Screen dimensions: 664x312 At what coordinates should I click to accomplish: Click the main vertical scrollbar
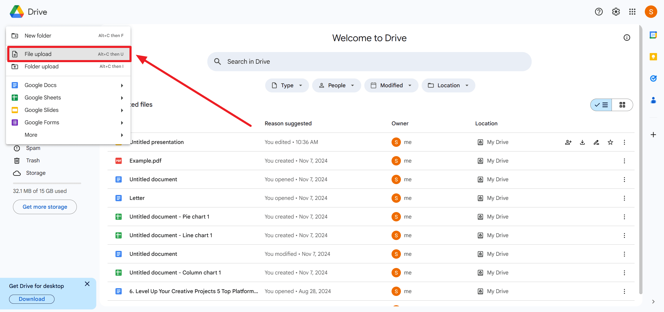(641, 160)
